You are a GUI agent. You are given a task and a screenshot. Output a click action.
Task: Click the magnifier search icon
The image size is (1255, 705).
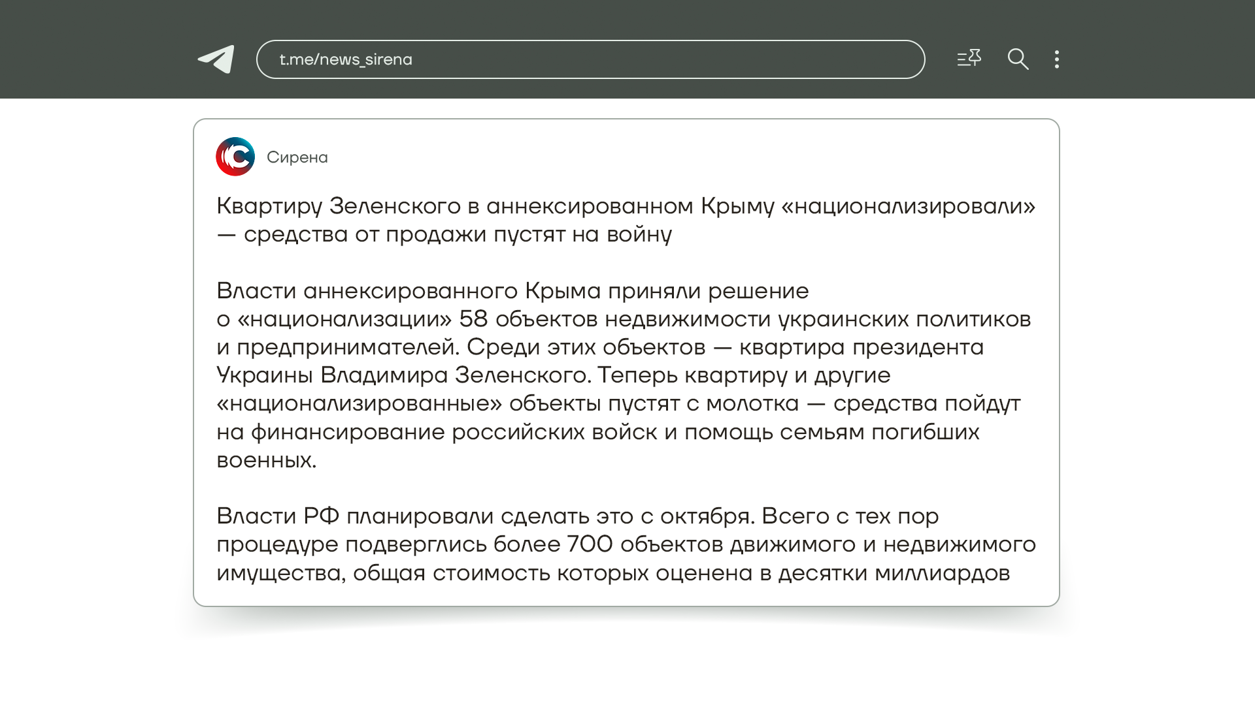pyautogui.click(x=1018, y=59)
